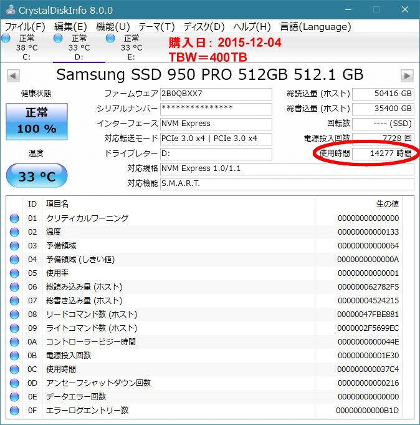The image size is (420, 425).
Task: Click raw value 000000000037C4
Action: point(368,369)
